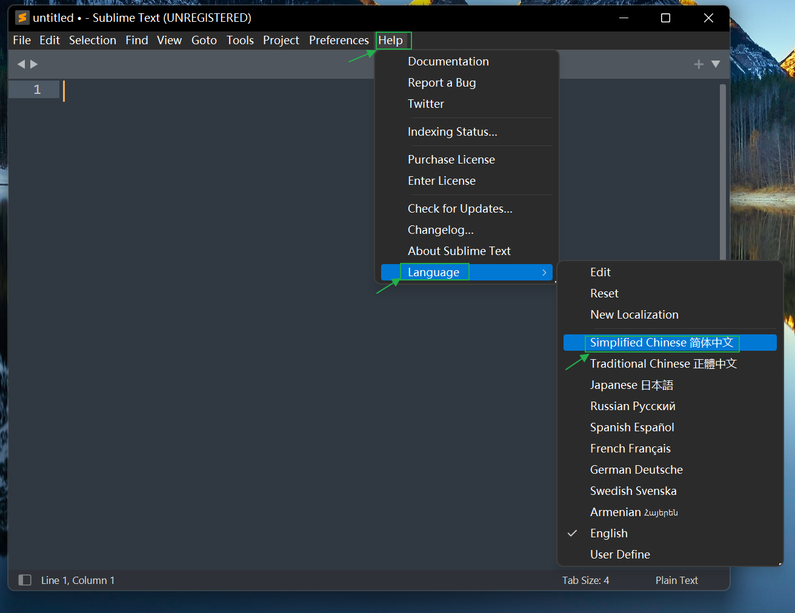The image size is (795, 613).
Task: Click Line 1, Column 1 in status bar
Action: tap(78, 580)
